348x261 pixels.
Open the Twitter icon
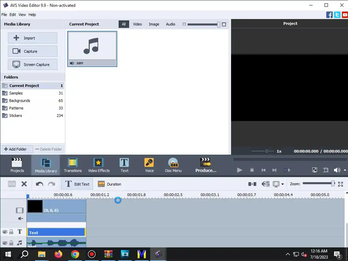coord(337,15)
